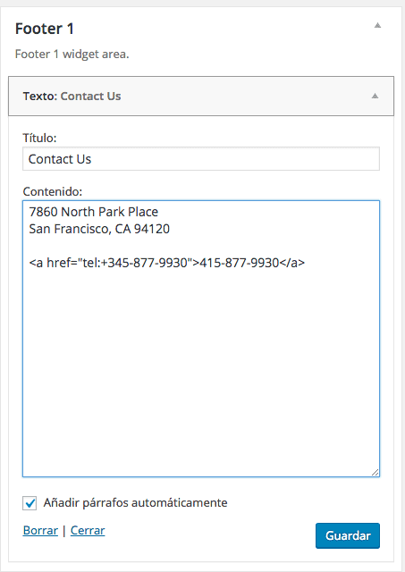405x572 pixels.
Task: Uncheck Añadir párrafos automáticamente checkbox
Action: point(30,503)
